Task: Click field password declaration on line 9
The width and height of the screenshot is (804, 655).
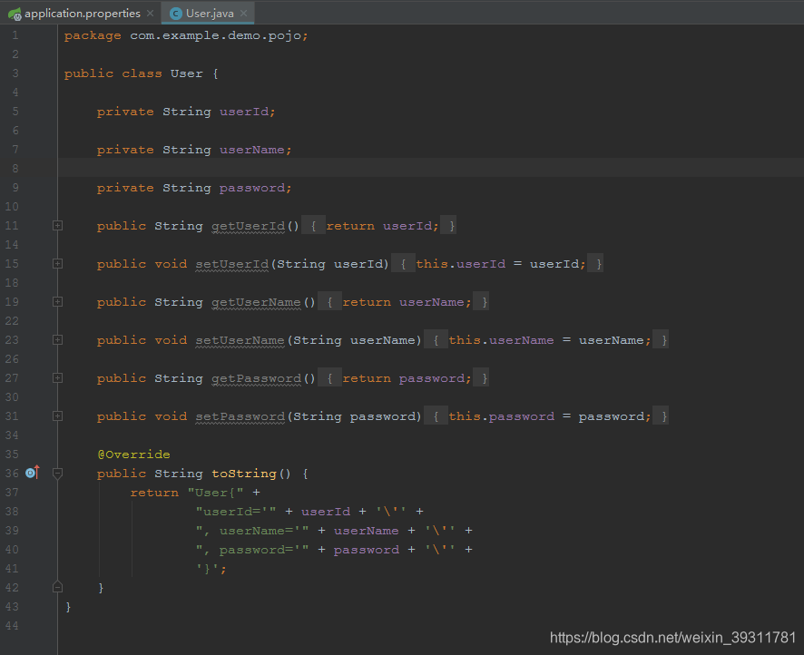Action: point(251,188)
